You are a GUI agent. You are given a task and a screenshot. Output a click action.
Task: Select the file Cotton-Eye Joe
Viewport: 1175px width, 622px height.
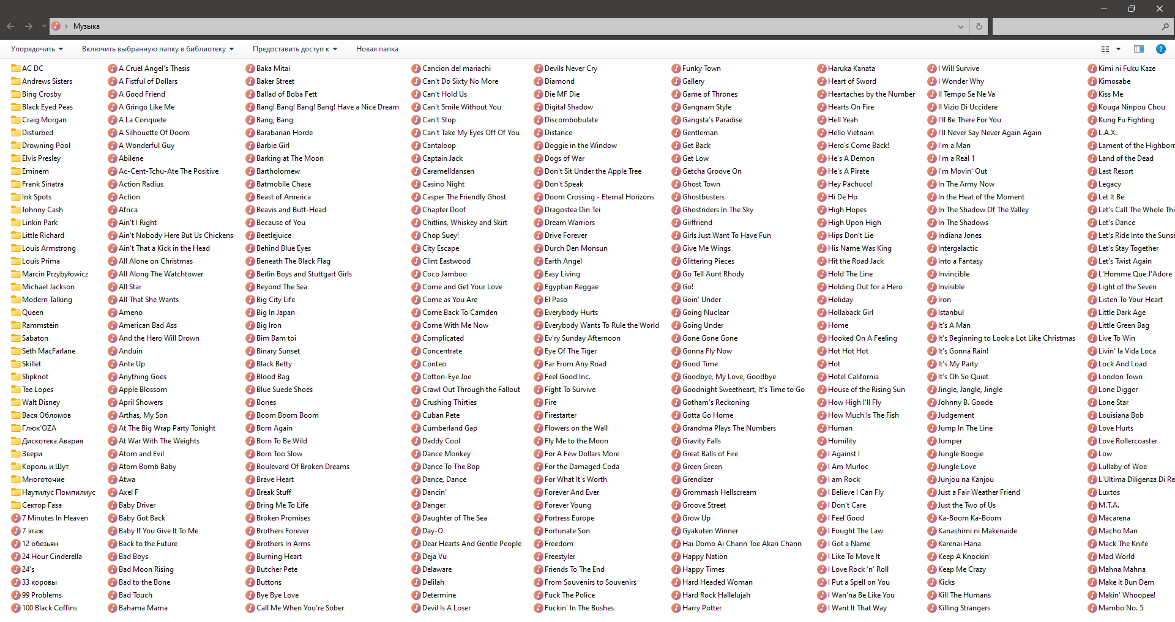coord(441,377)
